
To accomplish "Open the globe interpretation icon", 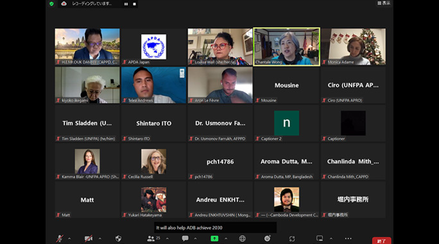I will [243, 238].
